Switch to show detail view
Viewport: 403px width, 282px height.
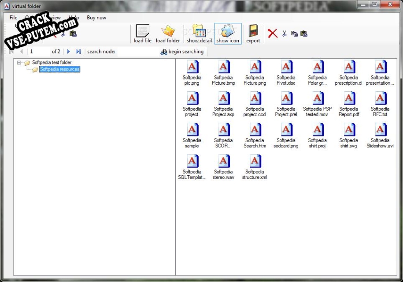[x=199, y=34]
